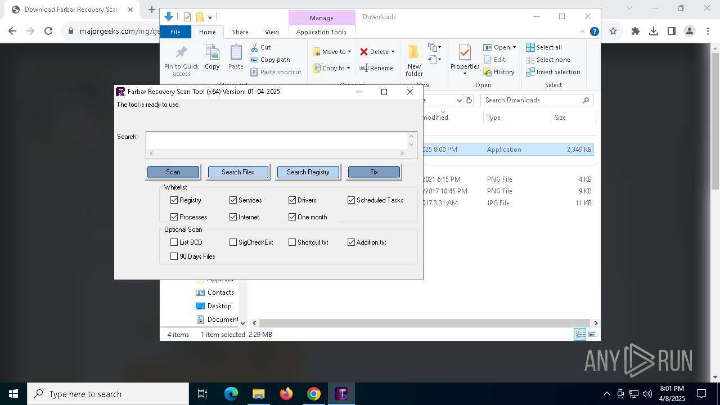Screen dimensions: 720x405
Task: Open the Move to dropdown
Action: 332,52
